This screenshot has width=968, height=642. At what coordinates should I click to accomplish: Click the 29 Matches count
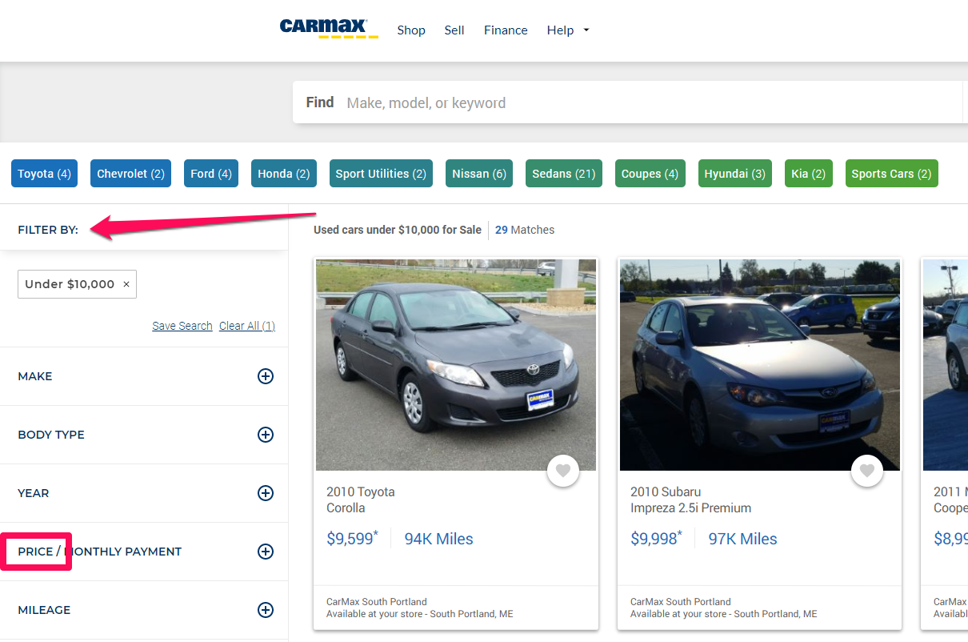tap(525, 230)
